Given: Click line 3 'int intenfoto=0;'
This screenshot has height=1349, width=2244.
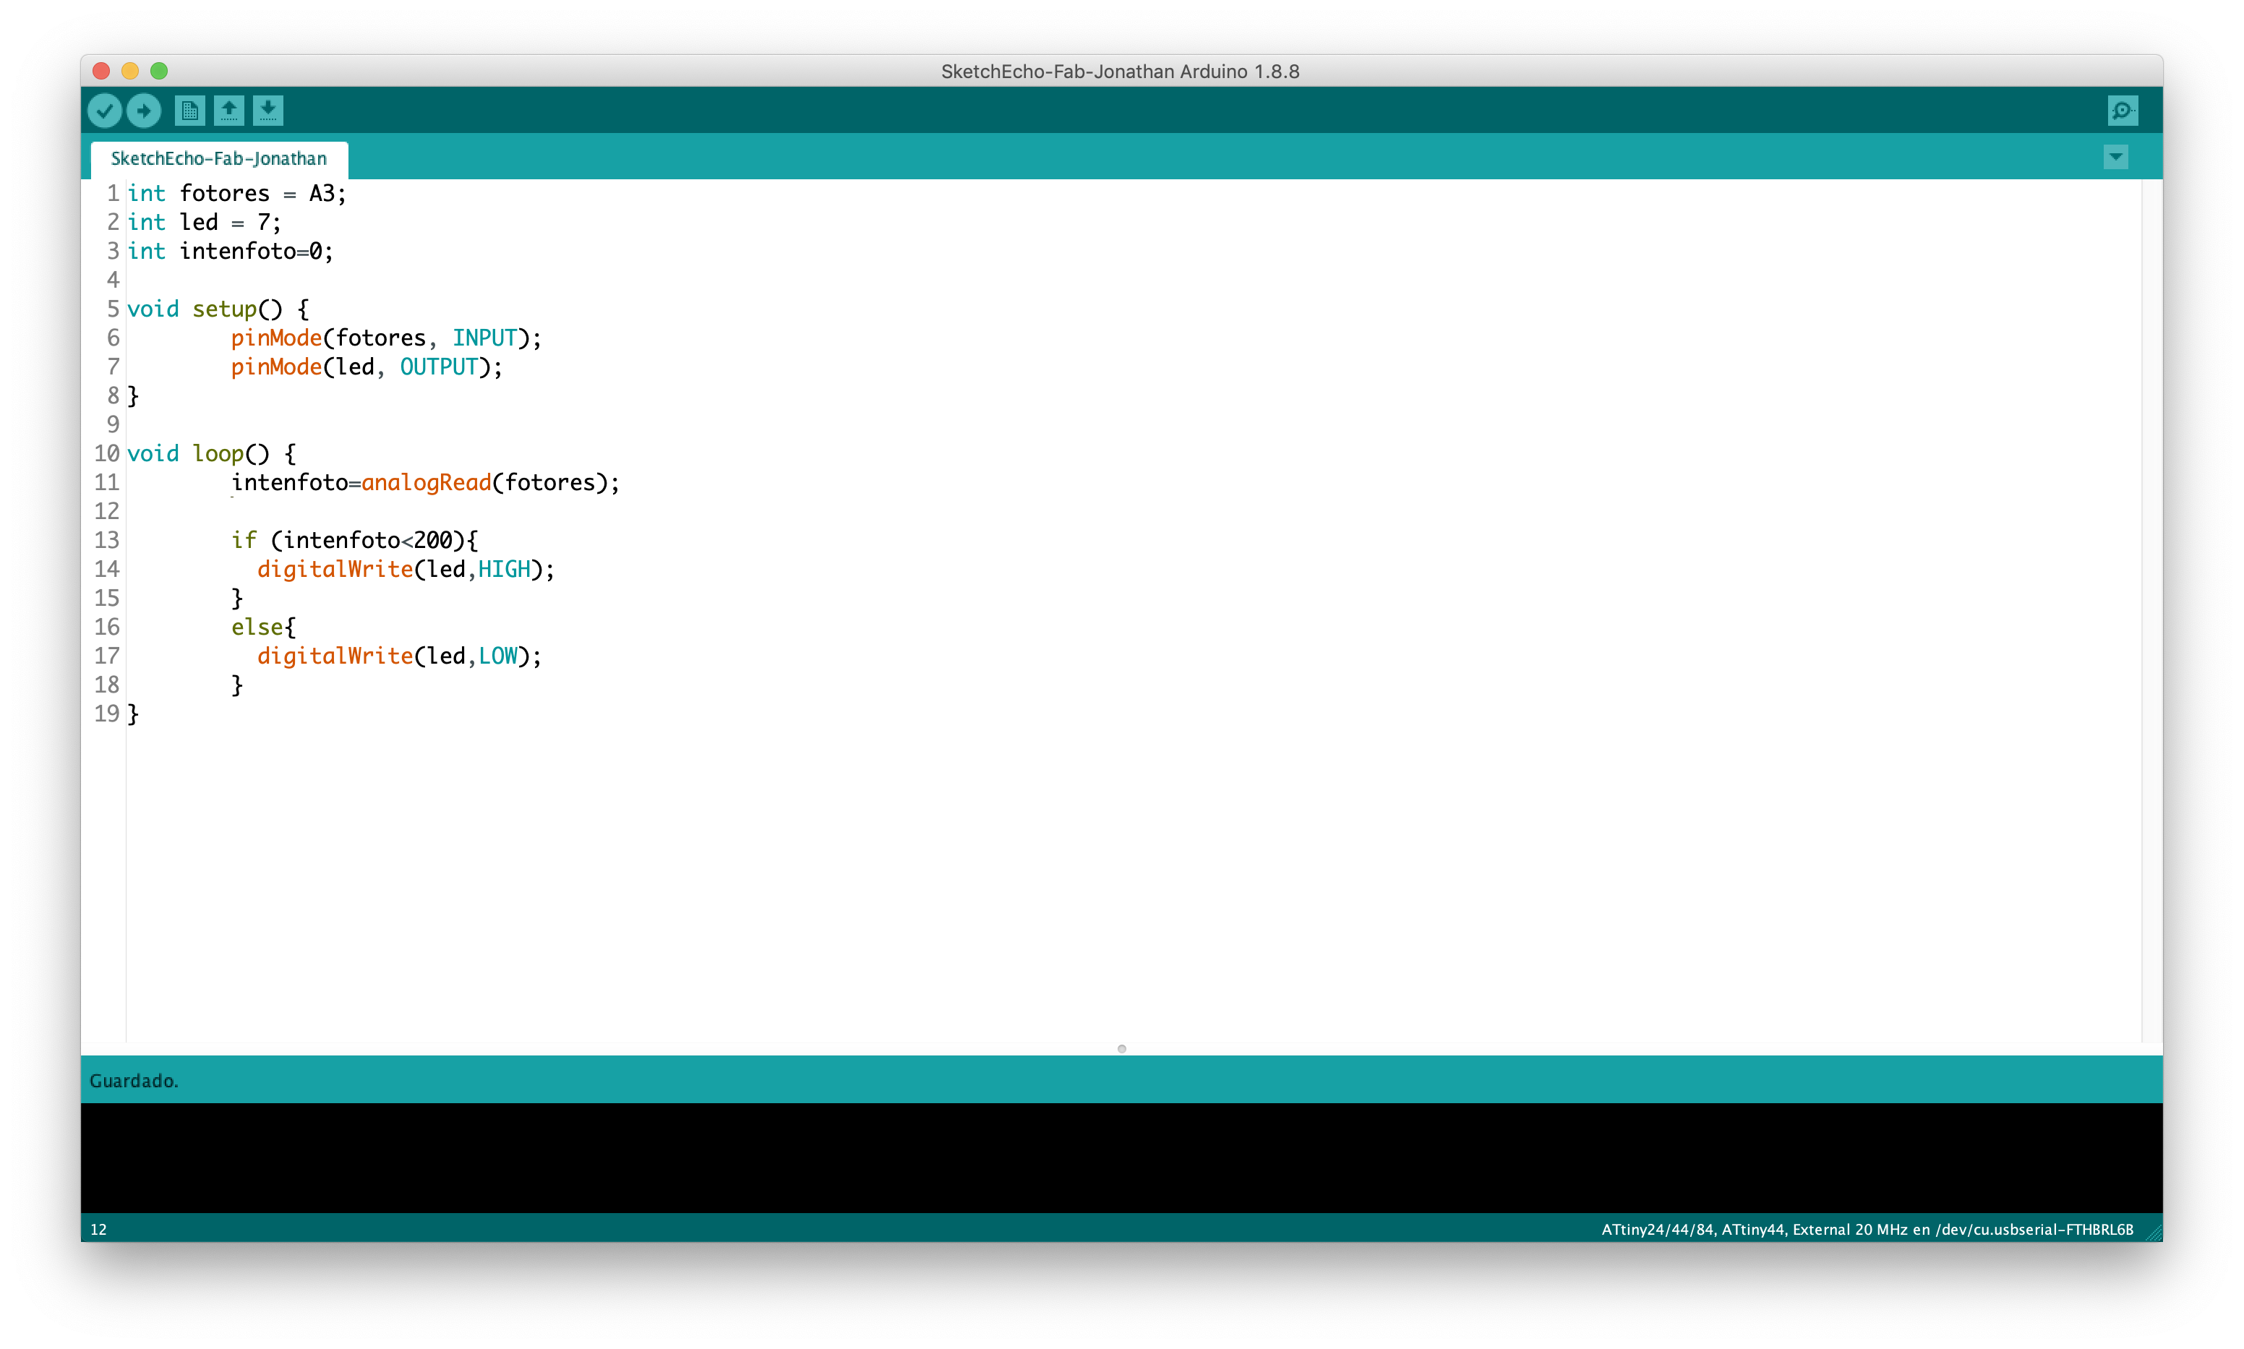Looking at the screenshot, I should (x=231, y=252).
